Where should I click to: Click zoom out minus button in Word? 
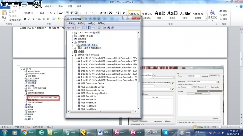point(220,127)
